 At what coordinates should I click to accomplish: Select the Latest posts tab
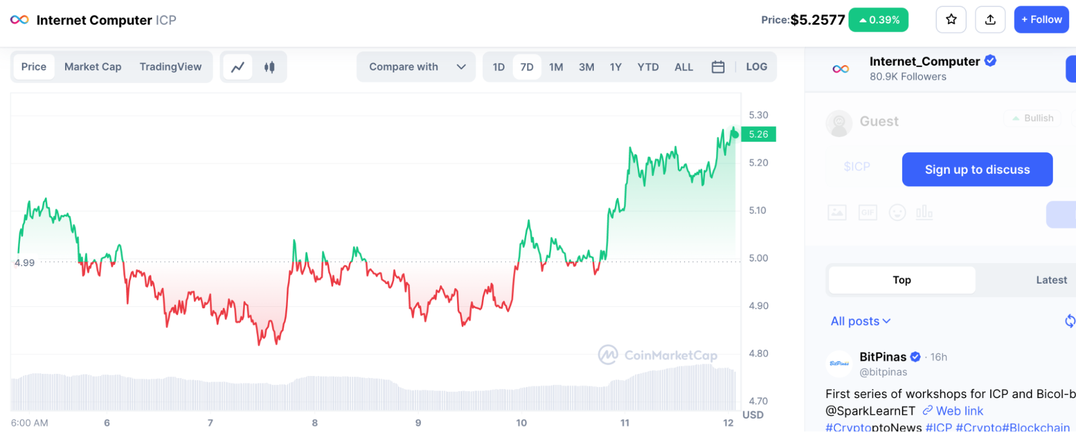point(1051,280)
